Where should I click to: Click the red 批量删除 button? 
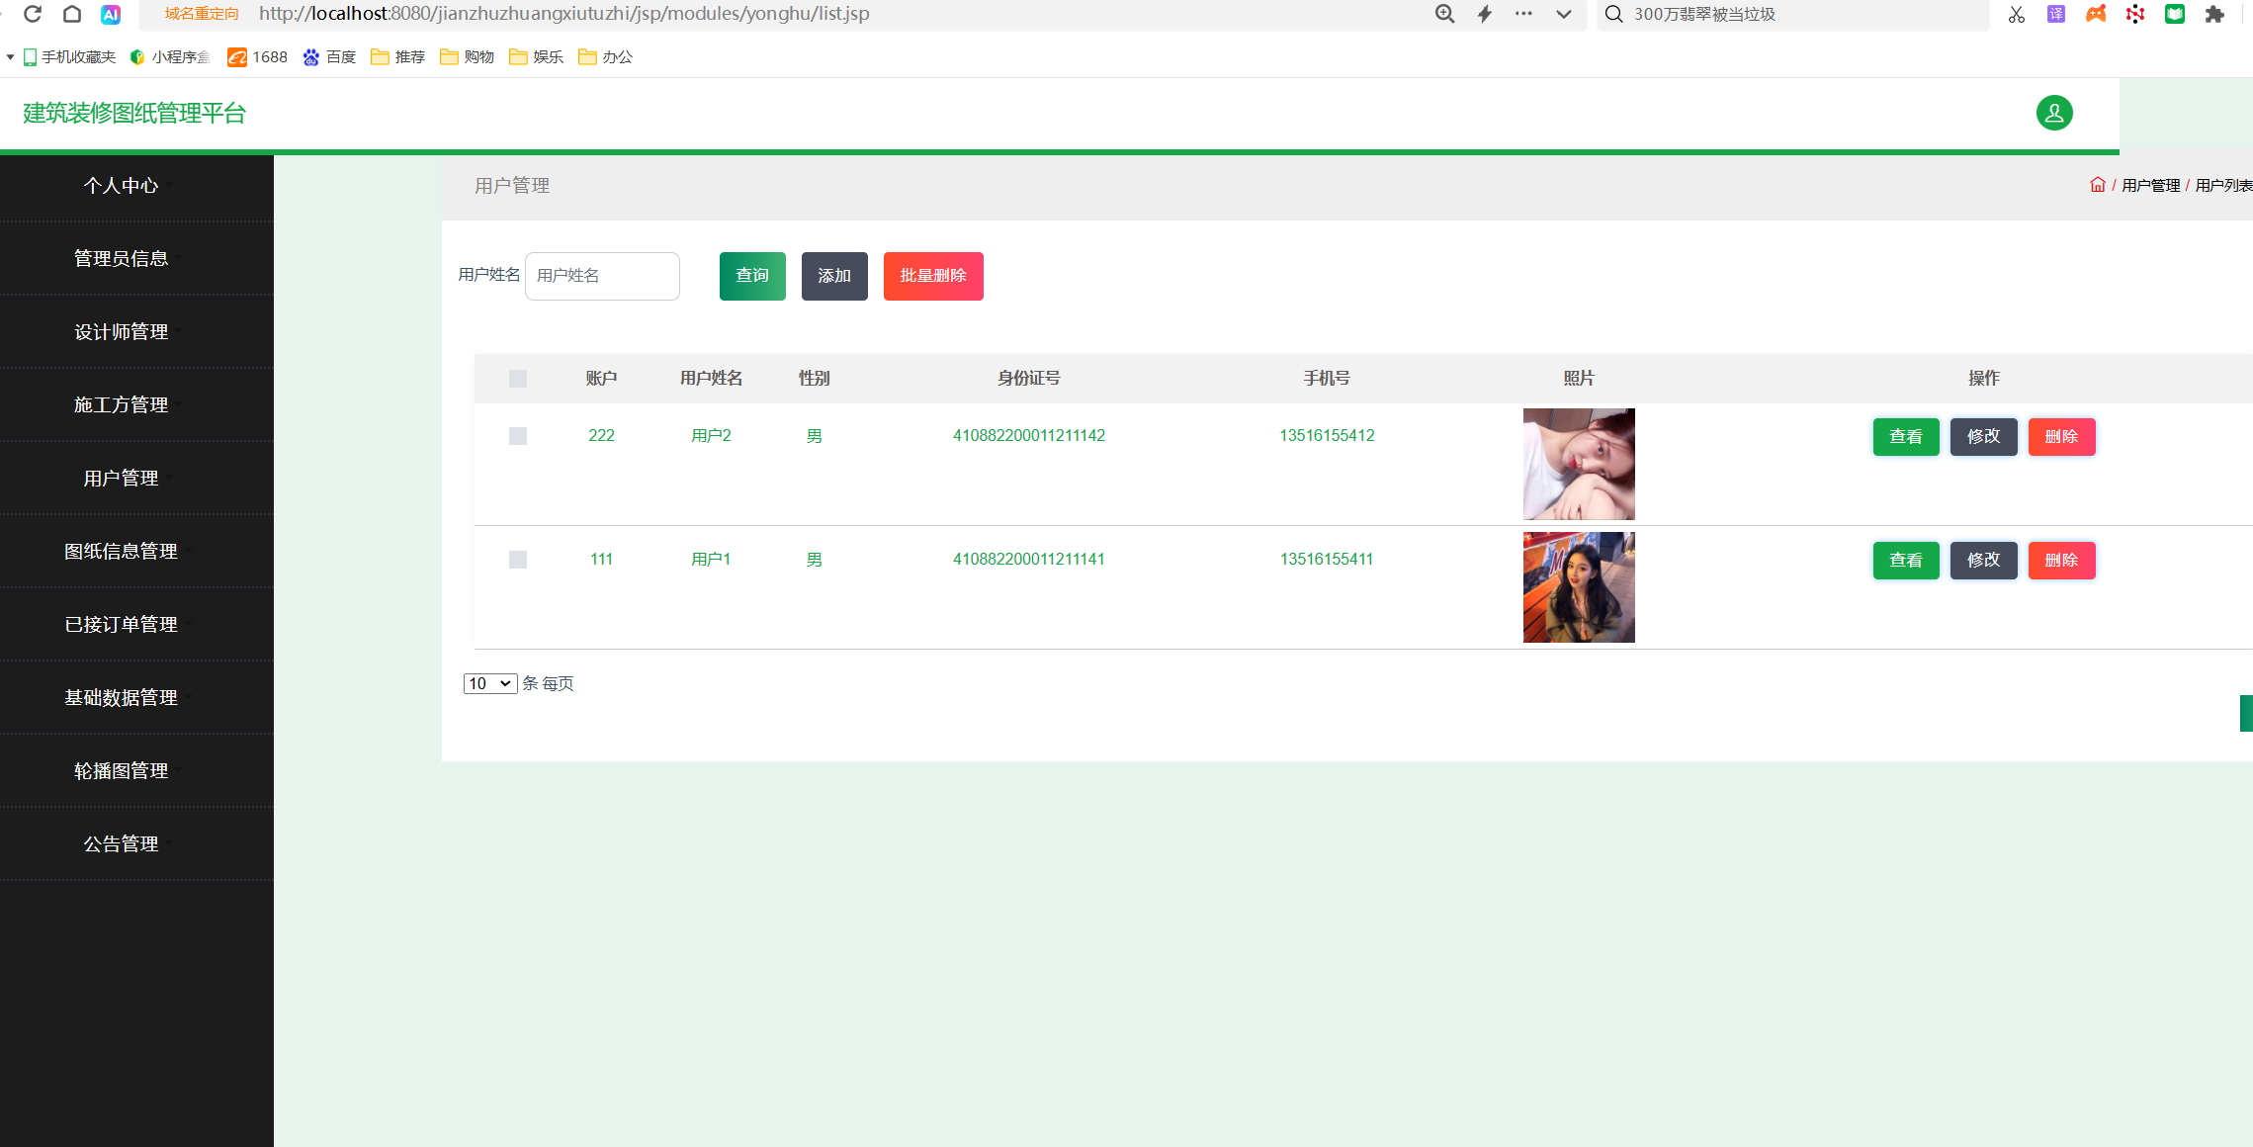tap(932, 276)
